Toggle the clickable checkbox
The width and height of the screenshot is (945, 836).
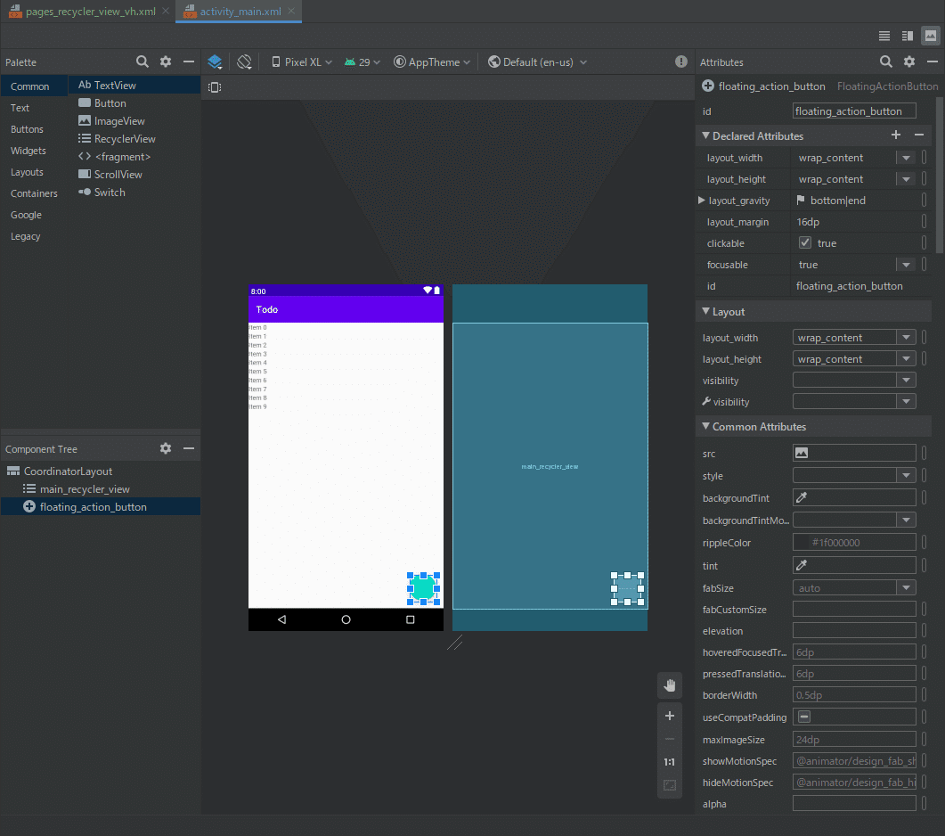click(805, 243)
